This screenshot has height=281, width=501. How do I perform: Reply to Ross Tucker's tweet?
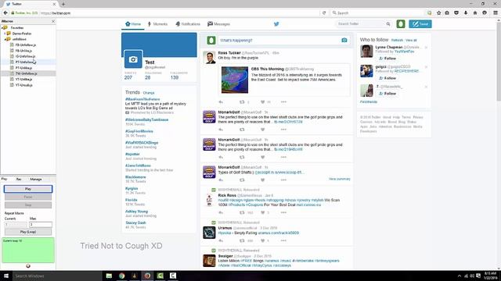point(221,102)
